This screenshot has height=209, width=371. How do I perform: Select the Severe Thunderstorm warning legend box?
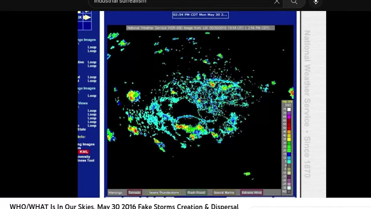coord(164,192)
